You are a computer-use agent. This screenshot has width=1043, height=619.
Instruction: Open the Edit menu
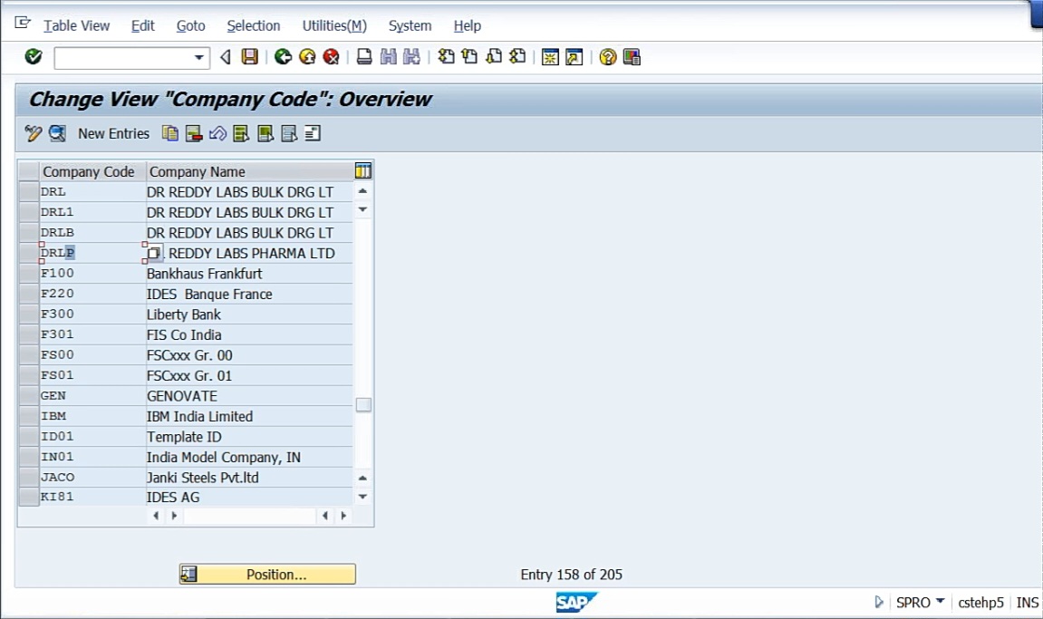[142, 26]
